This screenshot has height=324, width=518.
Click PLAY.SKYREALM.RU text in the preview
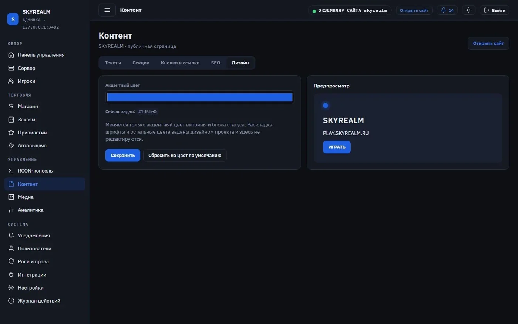346,133
